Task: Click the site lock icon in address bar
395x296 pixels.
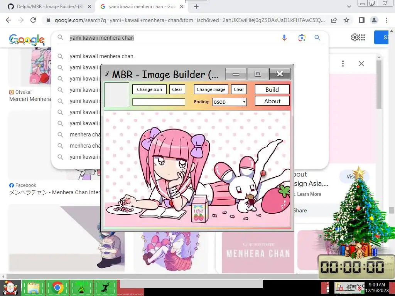Action: tap(49, 20)
